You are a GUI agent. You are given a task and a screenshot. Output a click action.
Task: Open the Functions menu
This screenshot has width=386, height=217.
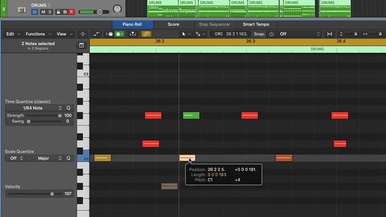tap(38, 34)
